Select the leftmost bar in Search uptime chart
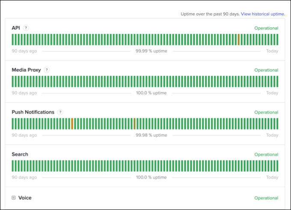This screenshot has height=210, width=291. pyautogui.click(x=13, y=165)
